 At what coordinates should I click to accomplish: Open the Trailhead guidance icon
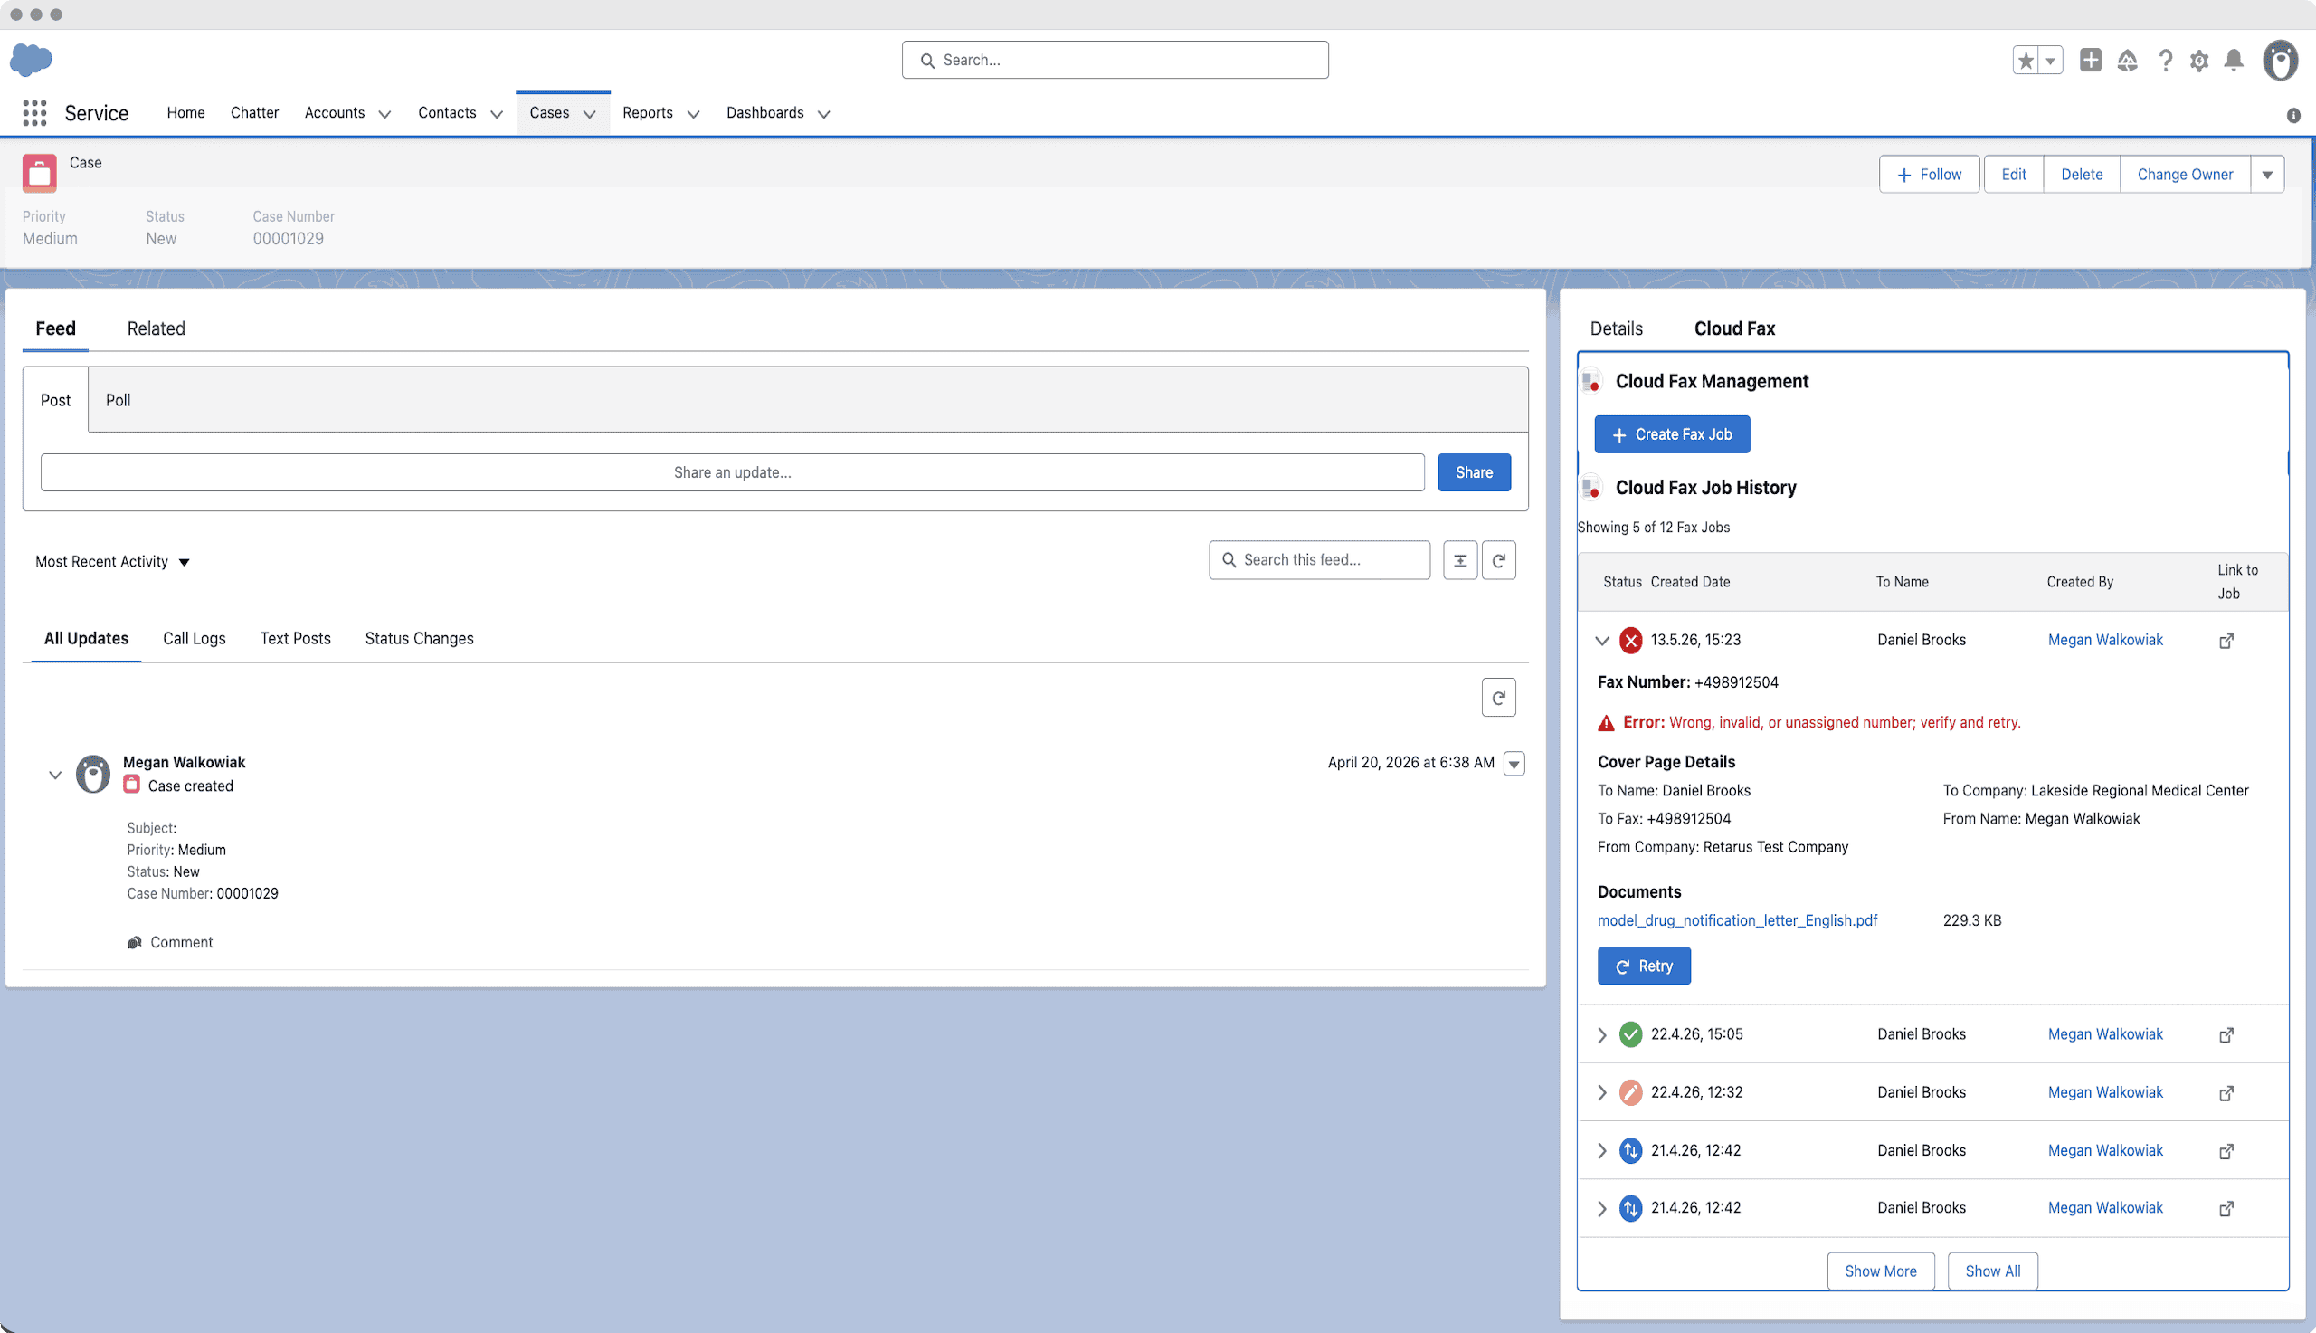(x=2128, y=61)
